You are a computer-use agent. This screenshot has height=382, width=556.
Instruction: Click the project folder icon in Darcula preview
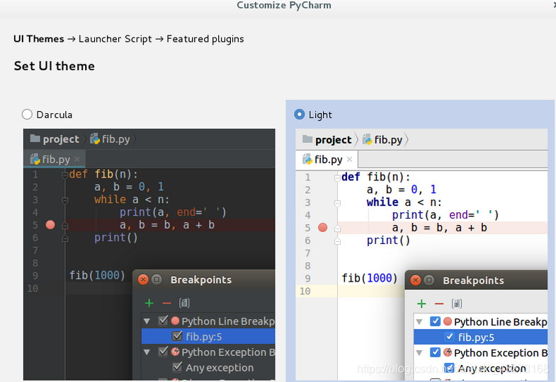pyautogui.click(x=35, y=139)
